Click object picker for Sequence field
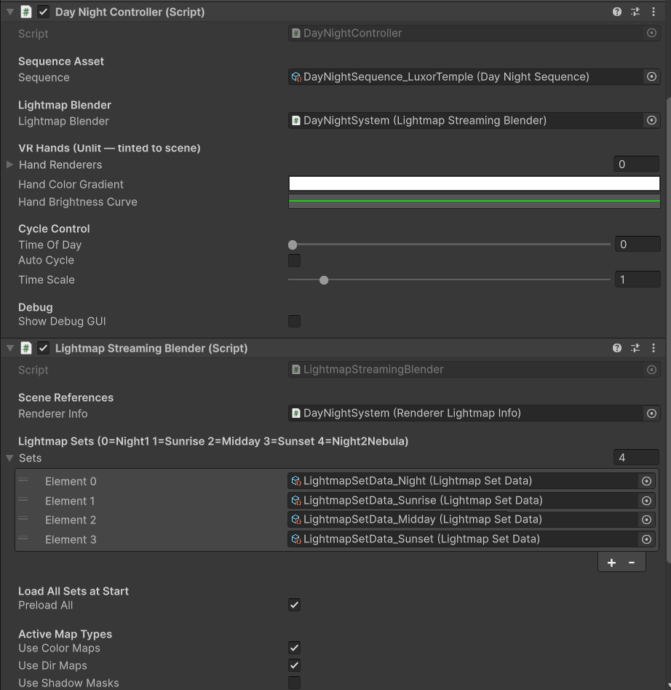The height and width of the screenshot is (690, 671). (651, 76)
